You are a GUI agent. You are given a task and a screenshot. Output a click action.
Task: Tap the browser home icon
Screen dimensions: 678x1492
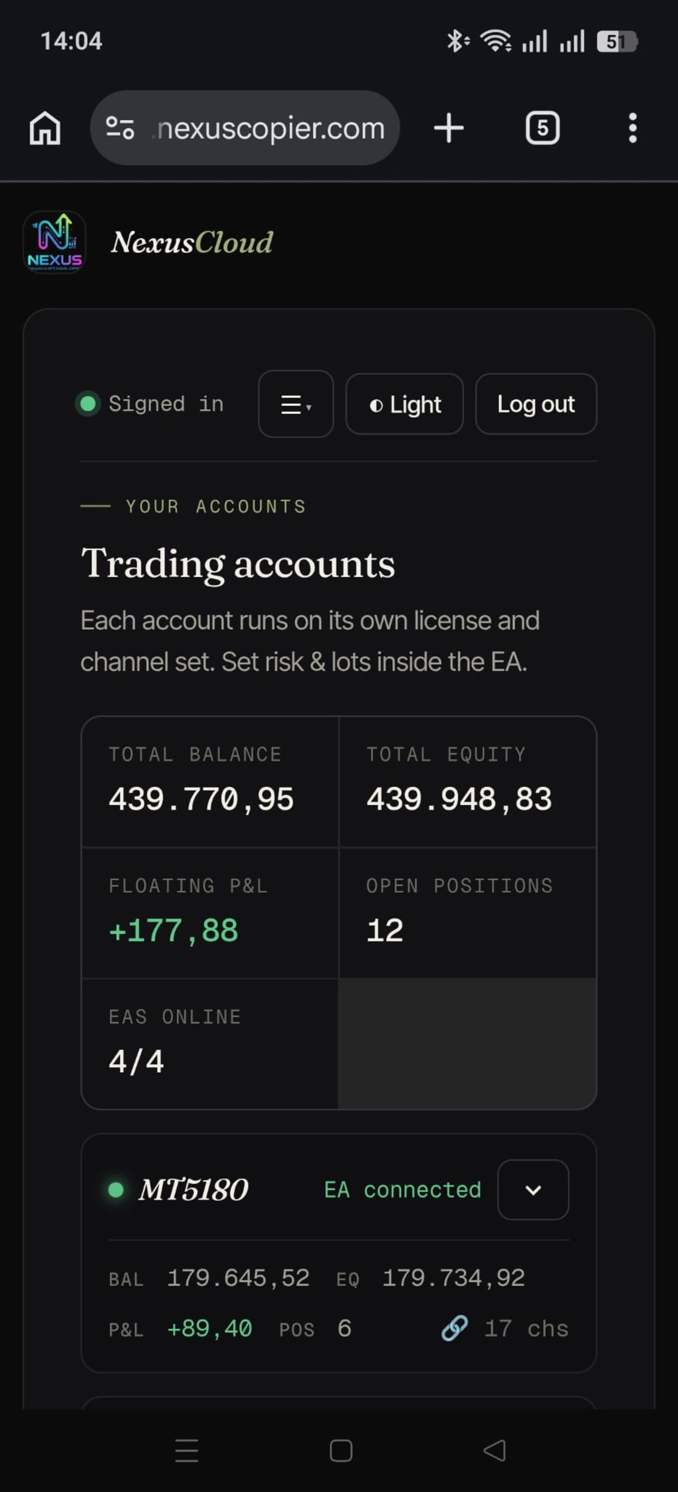click(45, 128)
